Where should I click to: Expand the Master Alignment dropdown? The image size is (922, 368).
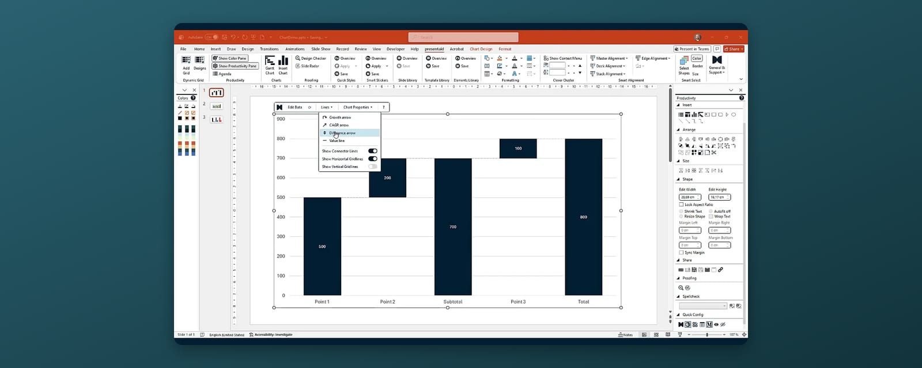pos(609,58)
